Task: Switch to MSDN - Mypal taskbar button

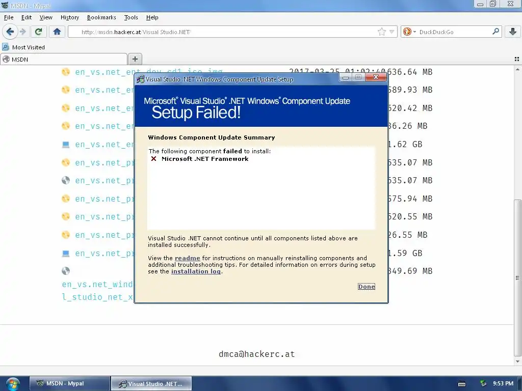Action: [70, 383]
